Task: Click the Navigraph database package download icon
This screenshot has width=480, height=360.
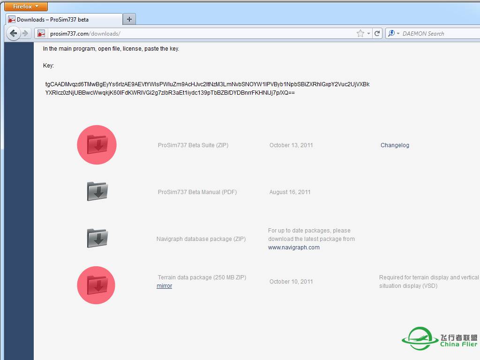Action: coord(97,238)
